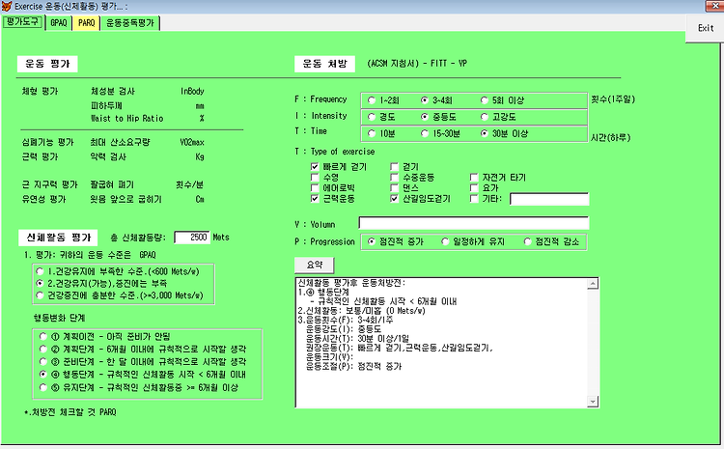Click summary scrollbar down arrow
The height and width of the screenshot is (449, 724).
[x=593, y=402]
